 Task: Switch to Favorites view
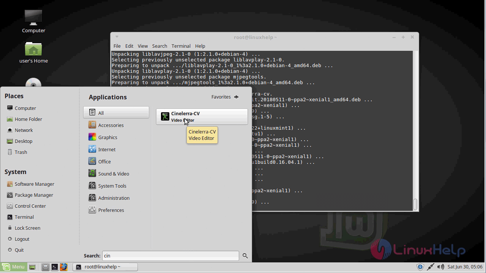tap(225, 97)
